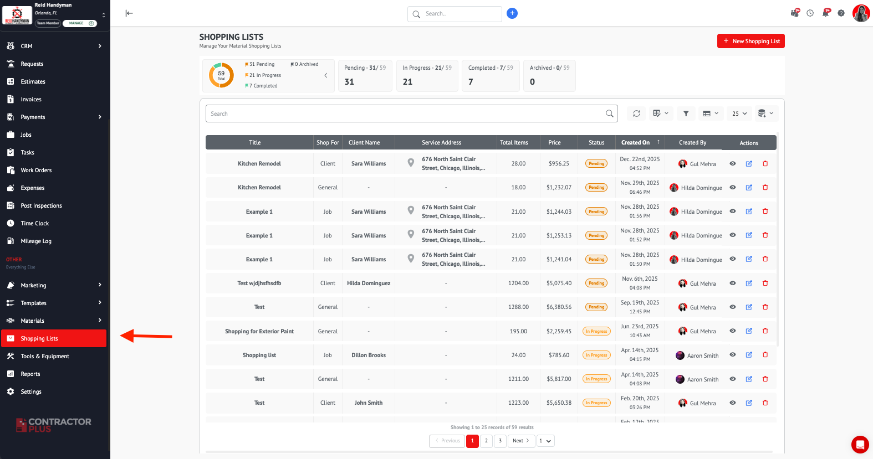Expand the CRM sidebar submenu
This screenshot has width=873, height=459.
pos(100,46)
